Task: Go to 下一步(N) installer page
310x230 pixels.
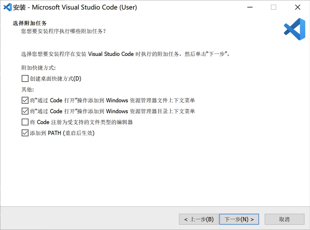Action: pos(239,219)
